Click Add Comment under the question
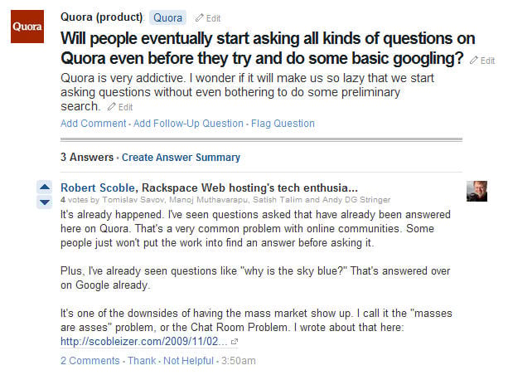 93,124
